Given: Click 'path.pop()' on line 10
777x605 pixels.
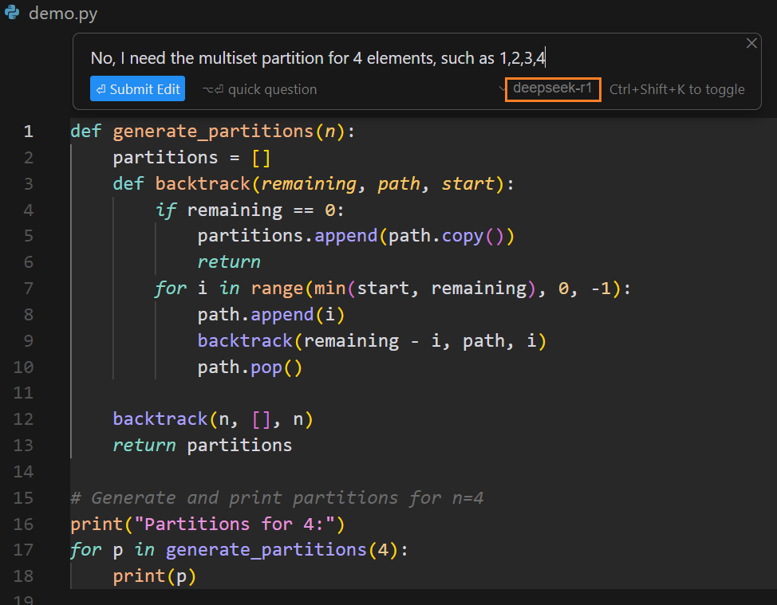Looking at the screenshot, I should (x=250, y=367).
